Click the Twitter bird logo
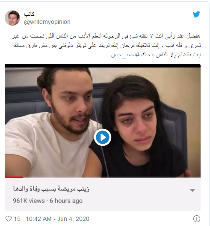This screenshot has width=210, height=226. point(196,14)
